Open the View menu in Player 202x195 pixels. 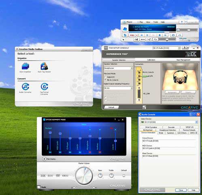pyautogui.click(x=148, y=22)
